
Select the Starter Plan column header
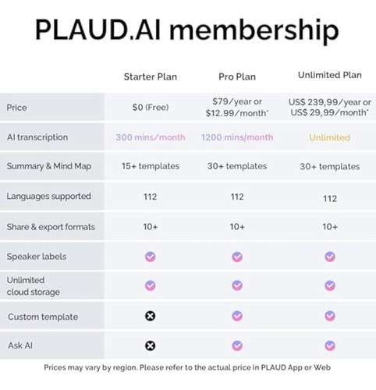click(151, 76)
